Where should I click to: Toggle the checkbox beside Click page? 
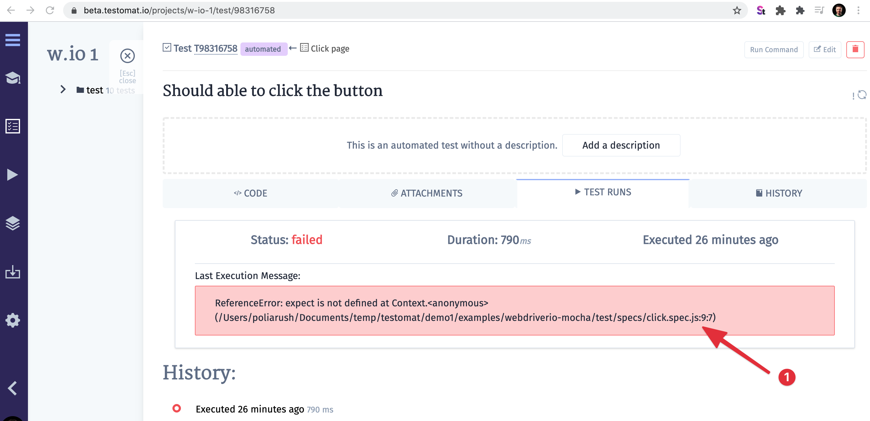pyautogui.click(x=304, y=47)
